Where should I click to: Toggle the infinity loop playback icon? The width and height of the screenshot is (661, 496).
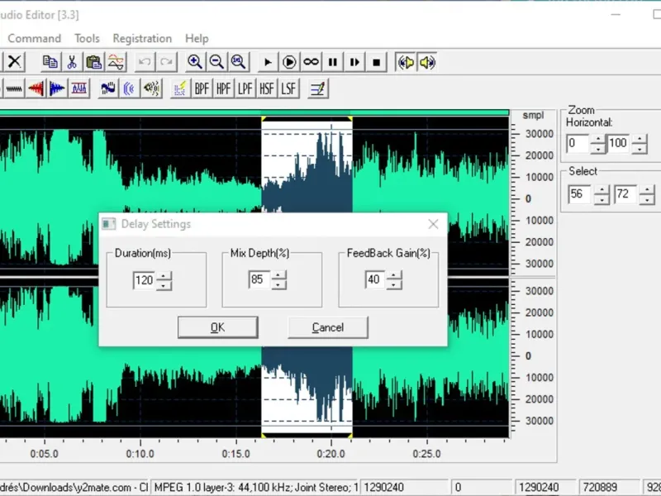tap(311, 62)
